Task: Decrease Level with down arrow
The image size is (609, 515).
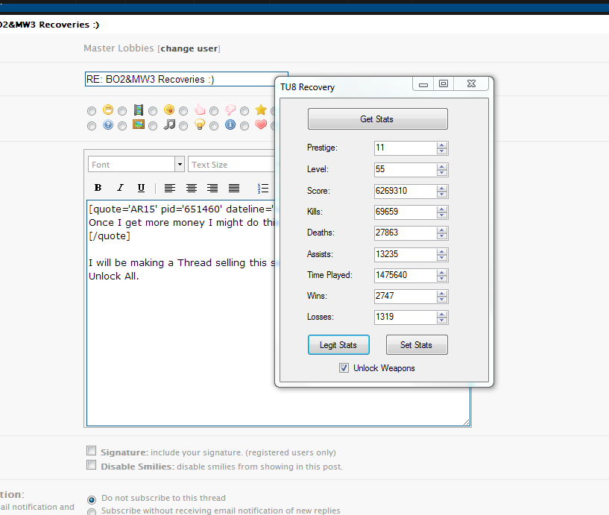Action: (x=441, y=172)
